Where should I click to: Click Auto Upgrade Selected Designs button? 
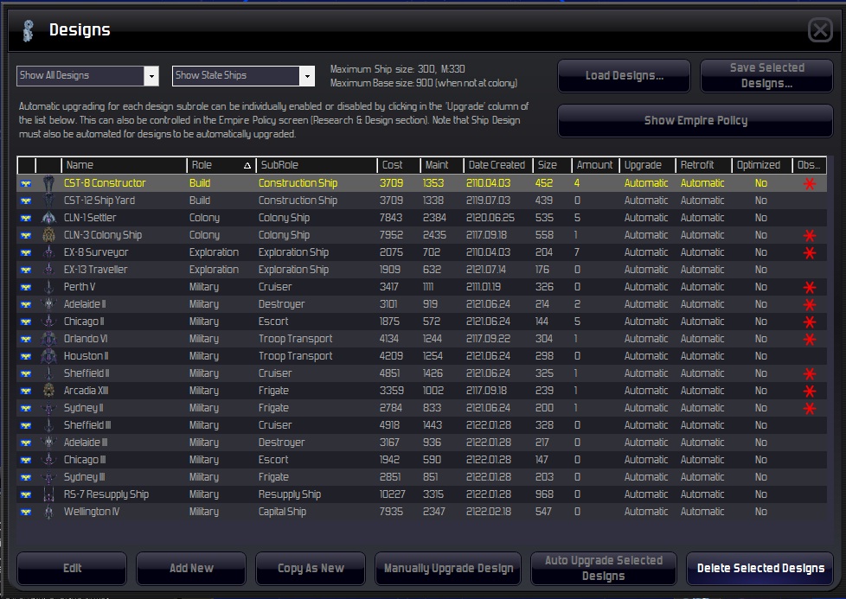[x=603, y=568]
